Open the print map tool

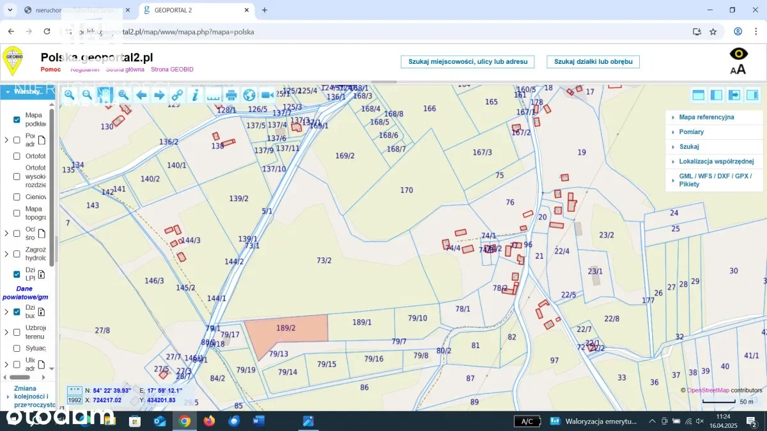point(231,95)
